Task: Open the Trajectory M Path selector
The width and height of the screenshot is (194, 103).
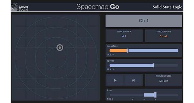Action: tap(163, 80)
